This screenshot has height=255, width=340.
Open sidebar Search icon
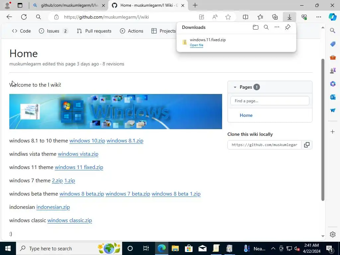tap(333, 30)
